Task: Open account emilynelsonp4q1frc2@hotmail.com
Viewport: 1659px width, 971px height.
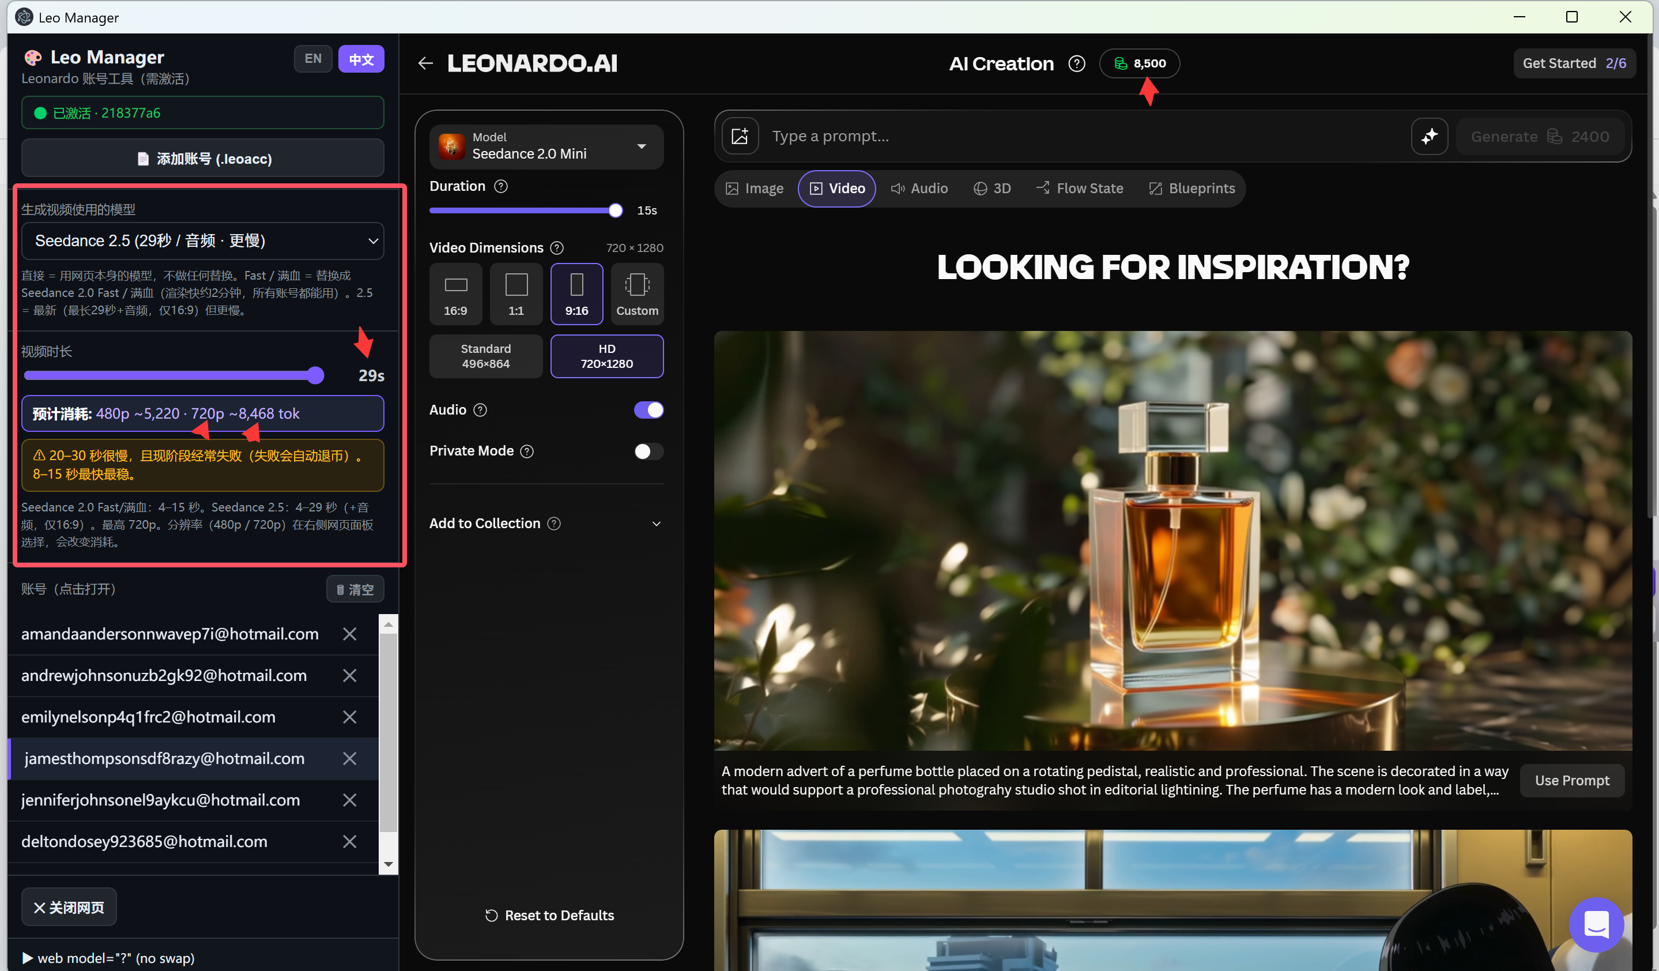Action: pyautogui.click(x=148, y=717)
